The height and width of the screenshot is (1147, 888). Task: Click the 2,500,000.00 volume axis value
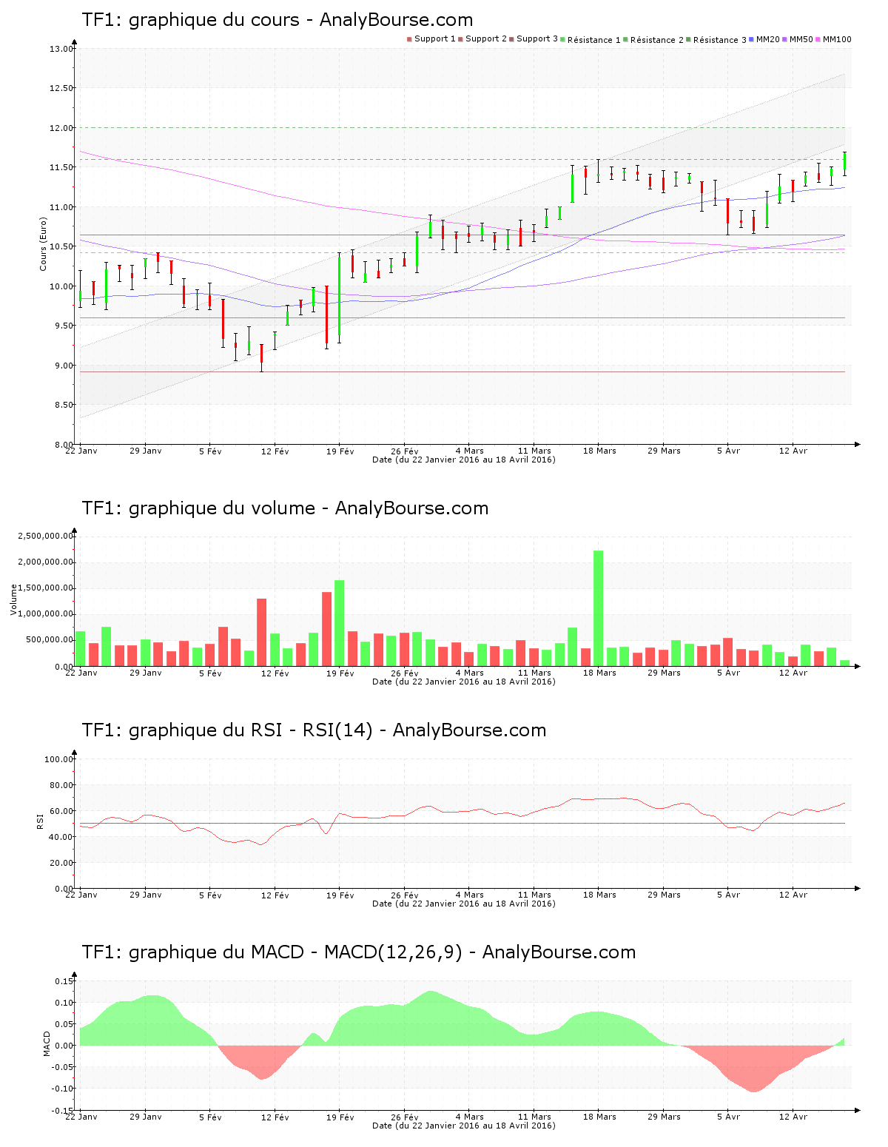click(45, 536)
